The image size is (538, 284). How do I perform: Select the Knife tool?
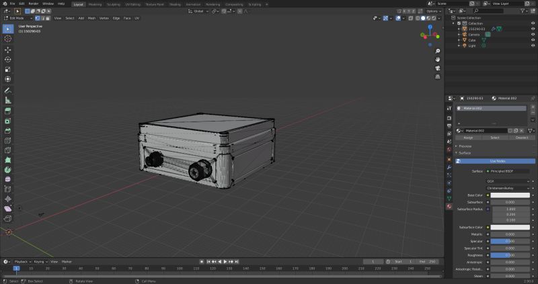tap(7, 150)
